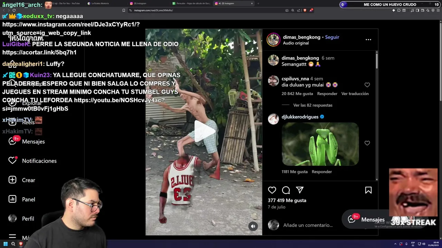Image resolution: width=442 pixels, height=248 pixels.
Task: Open the Windows Start menu
Action: 6,244
